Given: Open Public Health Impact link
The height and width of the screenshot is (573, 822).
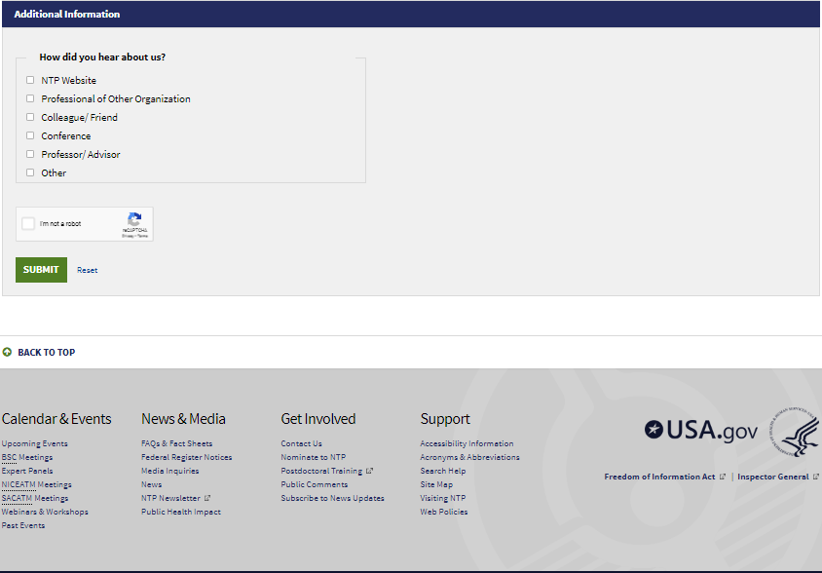Looking at the screenshot, I should click(181, 512).
